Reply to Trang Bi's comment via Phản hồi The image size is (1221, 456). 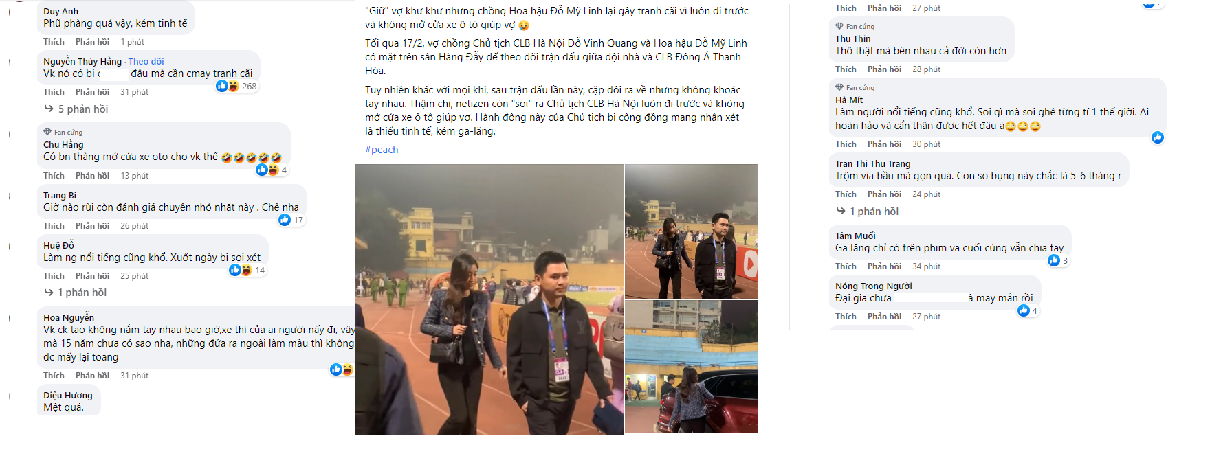point(93,226)
